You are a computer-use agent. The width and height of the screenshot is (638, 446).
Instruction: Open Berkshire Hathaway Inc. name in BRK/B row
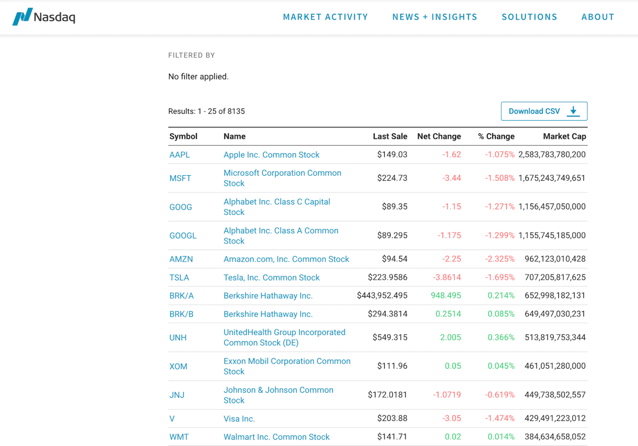point(268,314)
